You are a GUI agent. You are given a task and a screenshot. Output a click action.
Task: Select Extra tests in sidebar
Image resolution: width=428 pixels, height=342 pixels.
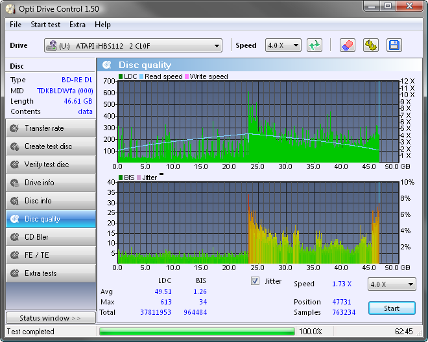pos(51,273)
